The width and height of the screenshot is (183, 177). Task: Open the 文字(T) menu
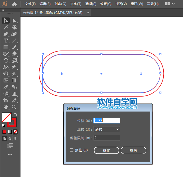(x=76, y=4)
